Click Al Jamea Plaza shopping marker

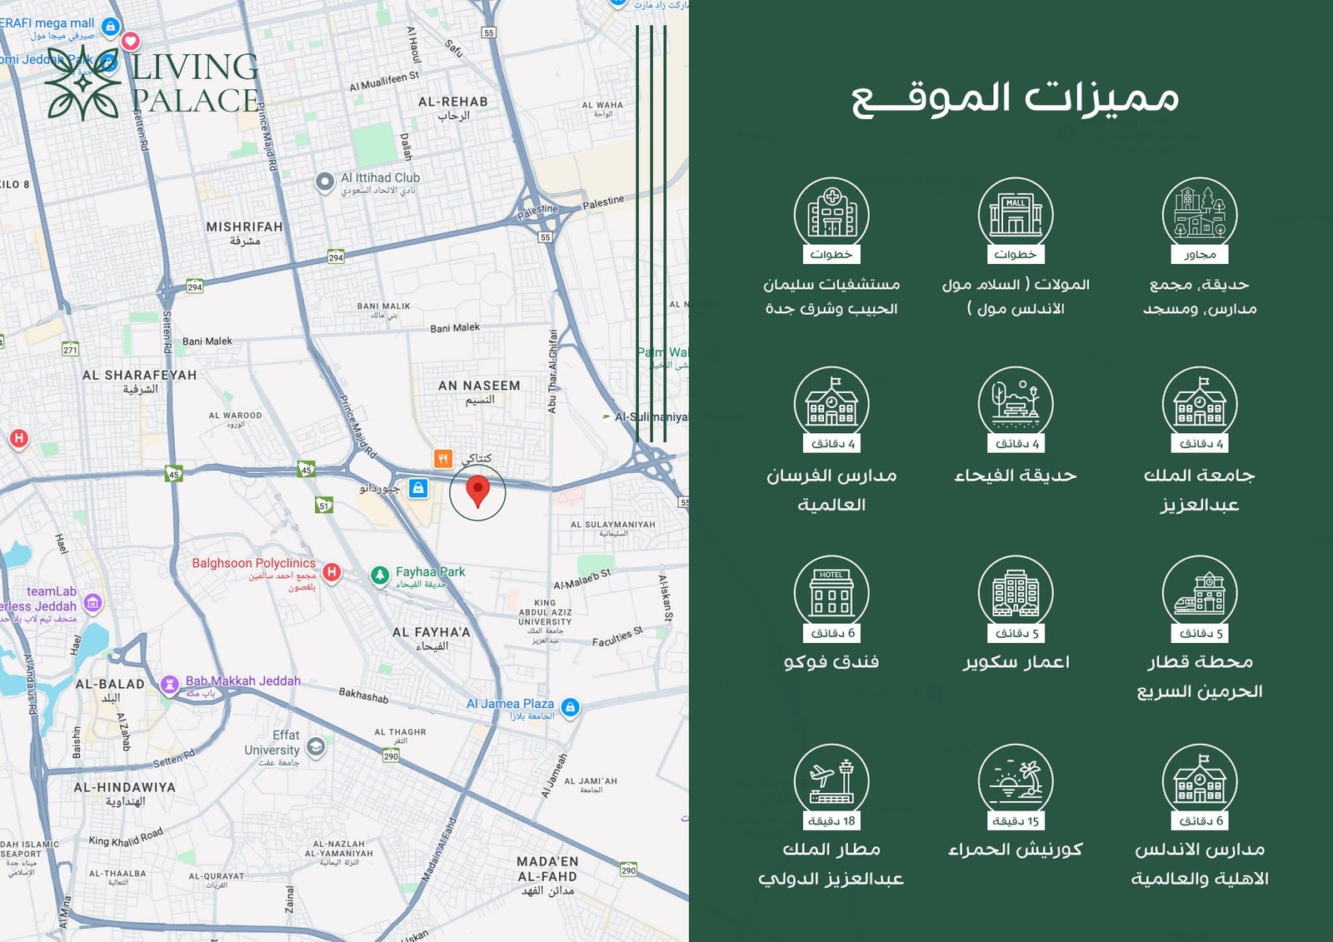pos(570,708)
